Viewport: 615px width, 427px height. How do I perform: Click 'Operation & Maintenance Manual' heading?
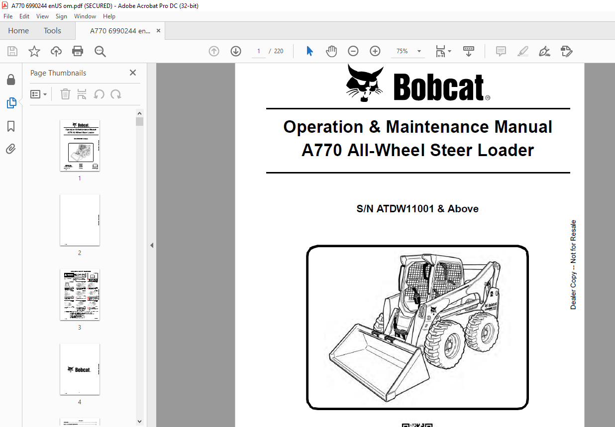point(417,127)
